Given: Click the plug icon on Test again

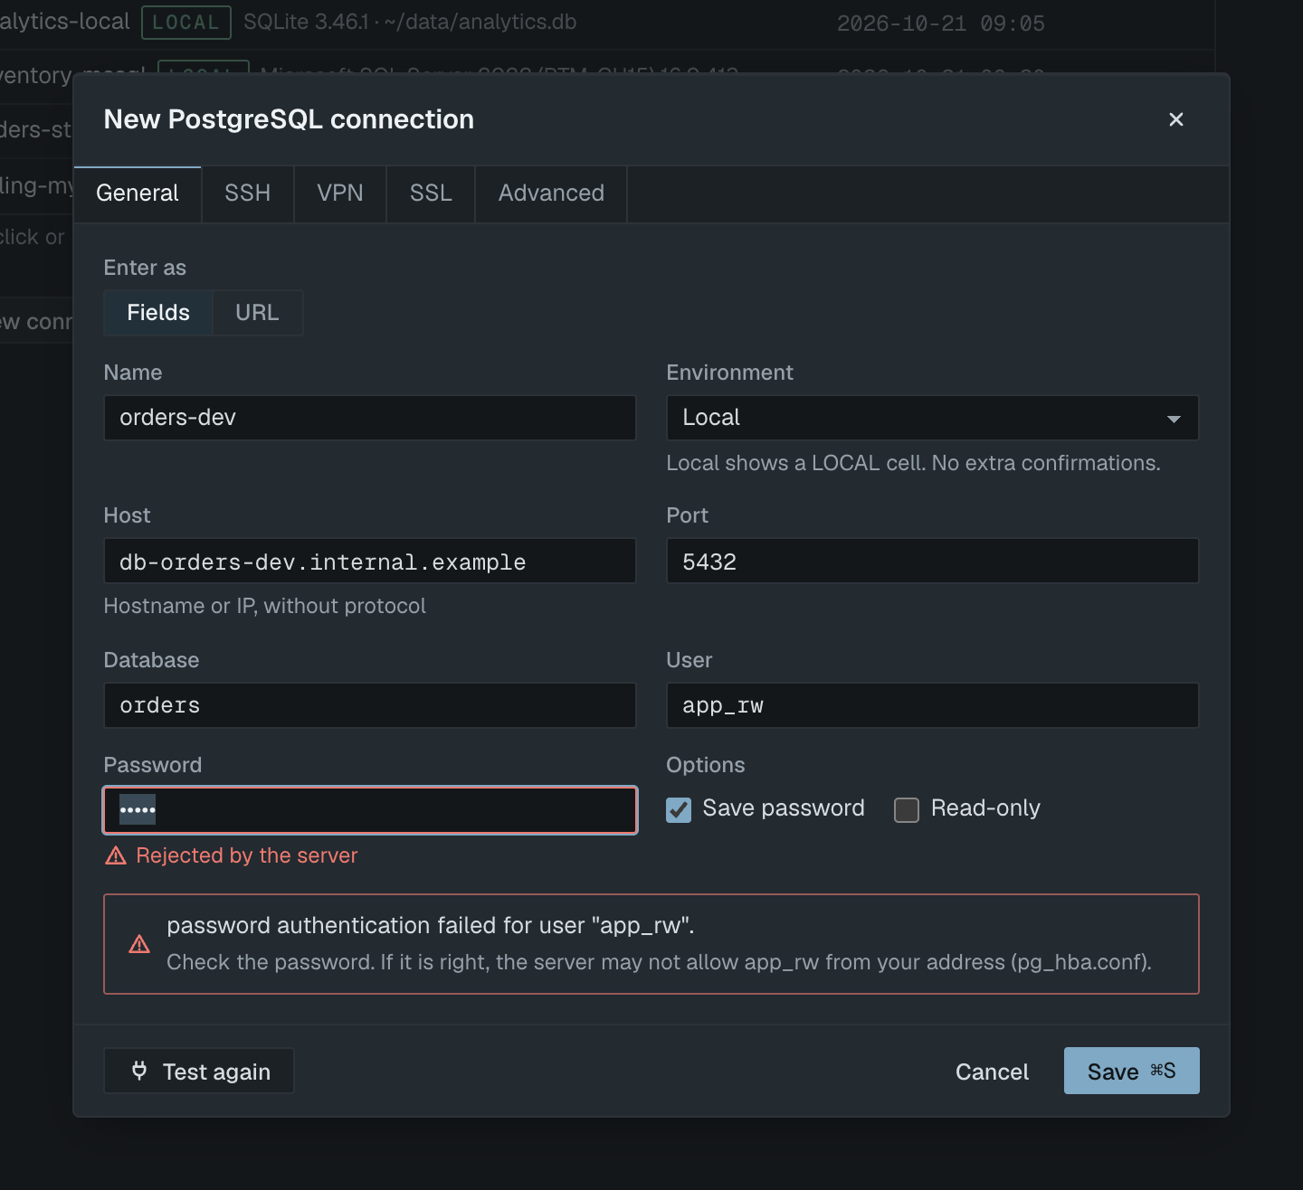Looking at the screenshot, I should tap(139, 1071).
